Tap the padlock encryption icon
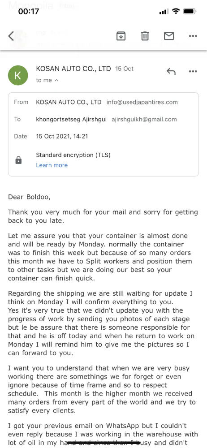207x448 pixels. [18, 160]
